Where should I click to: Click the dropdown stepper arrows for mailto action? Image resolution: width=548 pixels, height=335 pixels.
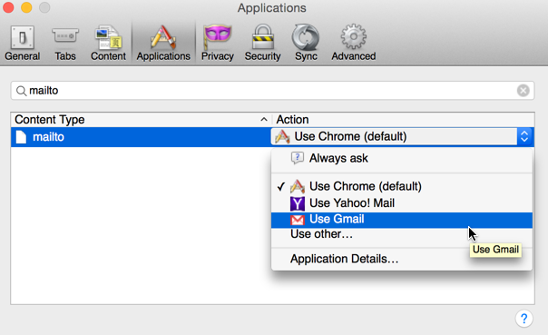(524, 136)
